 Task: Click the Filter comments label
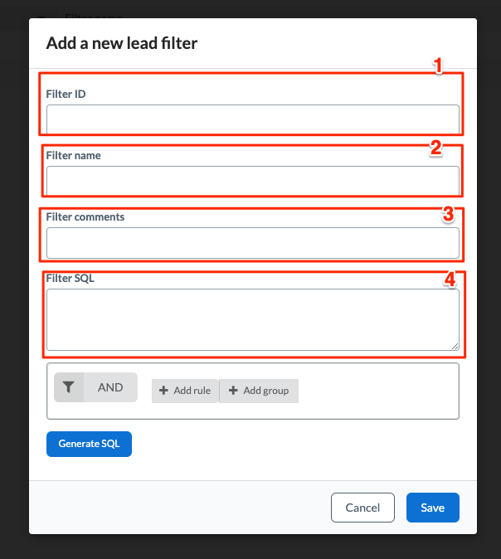[85, 216]
